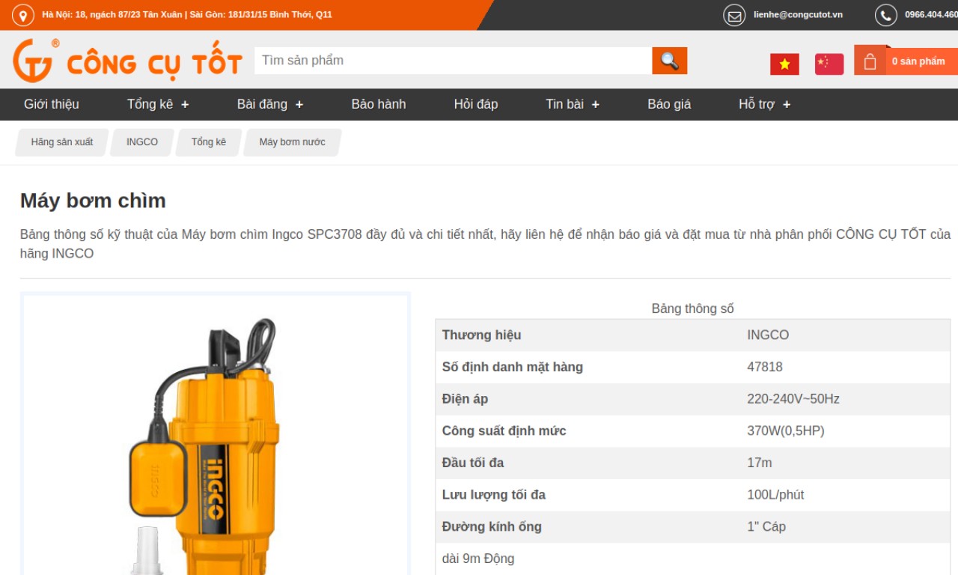Image resolution: width=958 pixels, height=575 pixels.
Task: Click the Máy bơm chìm heading
Action: [93, 201]
